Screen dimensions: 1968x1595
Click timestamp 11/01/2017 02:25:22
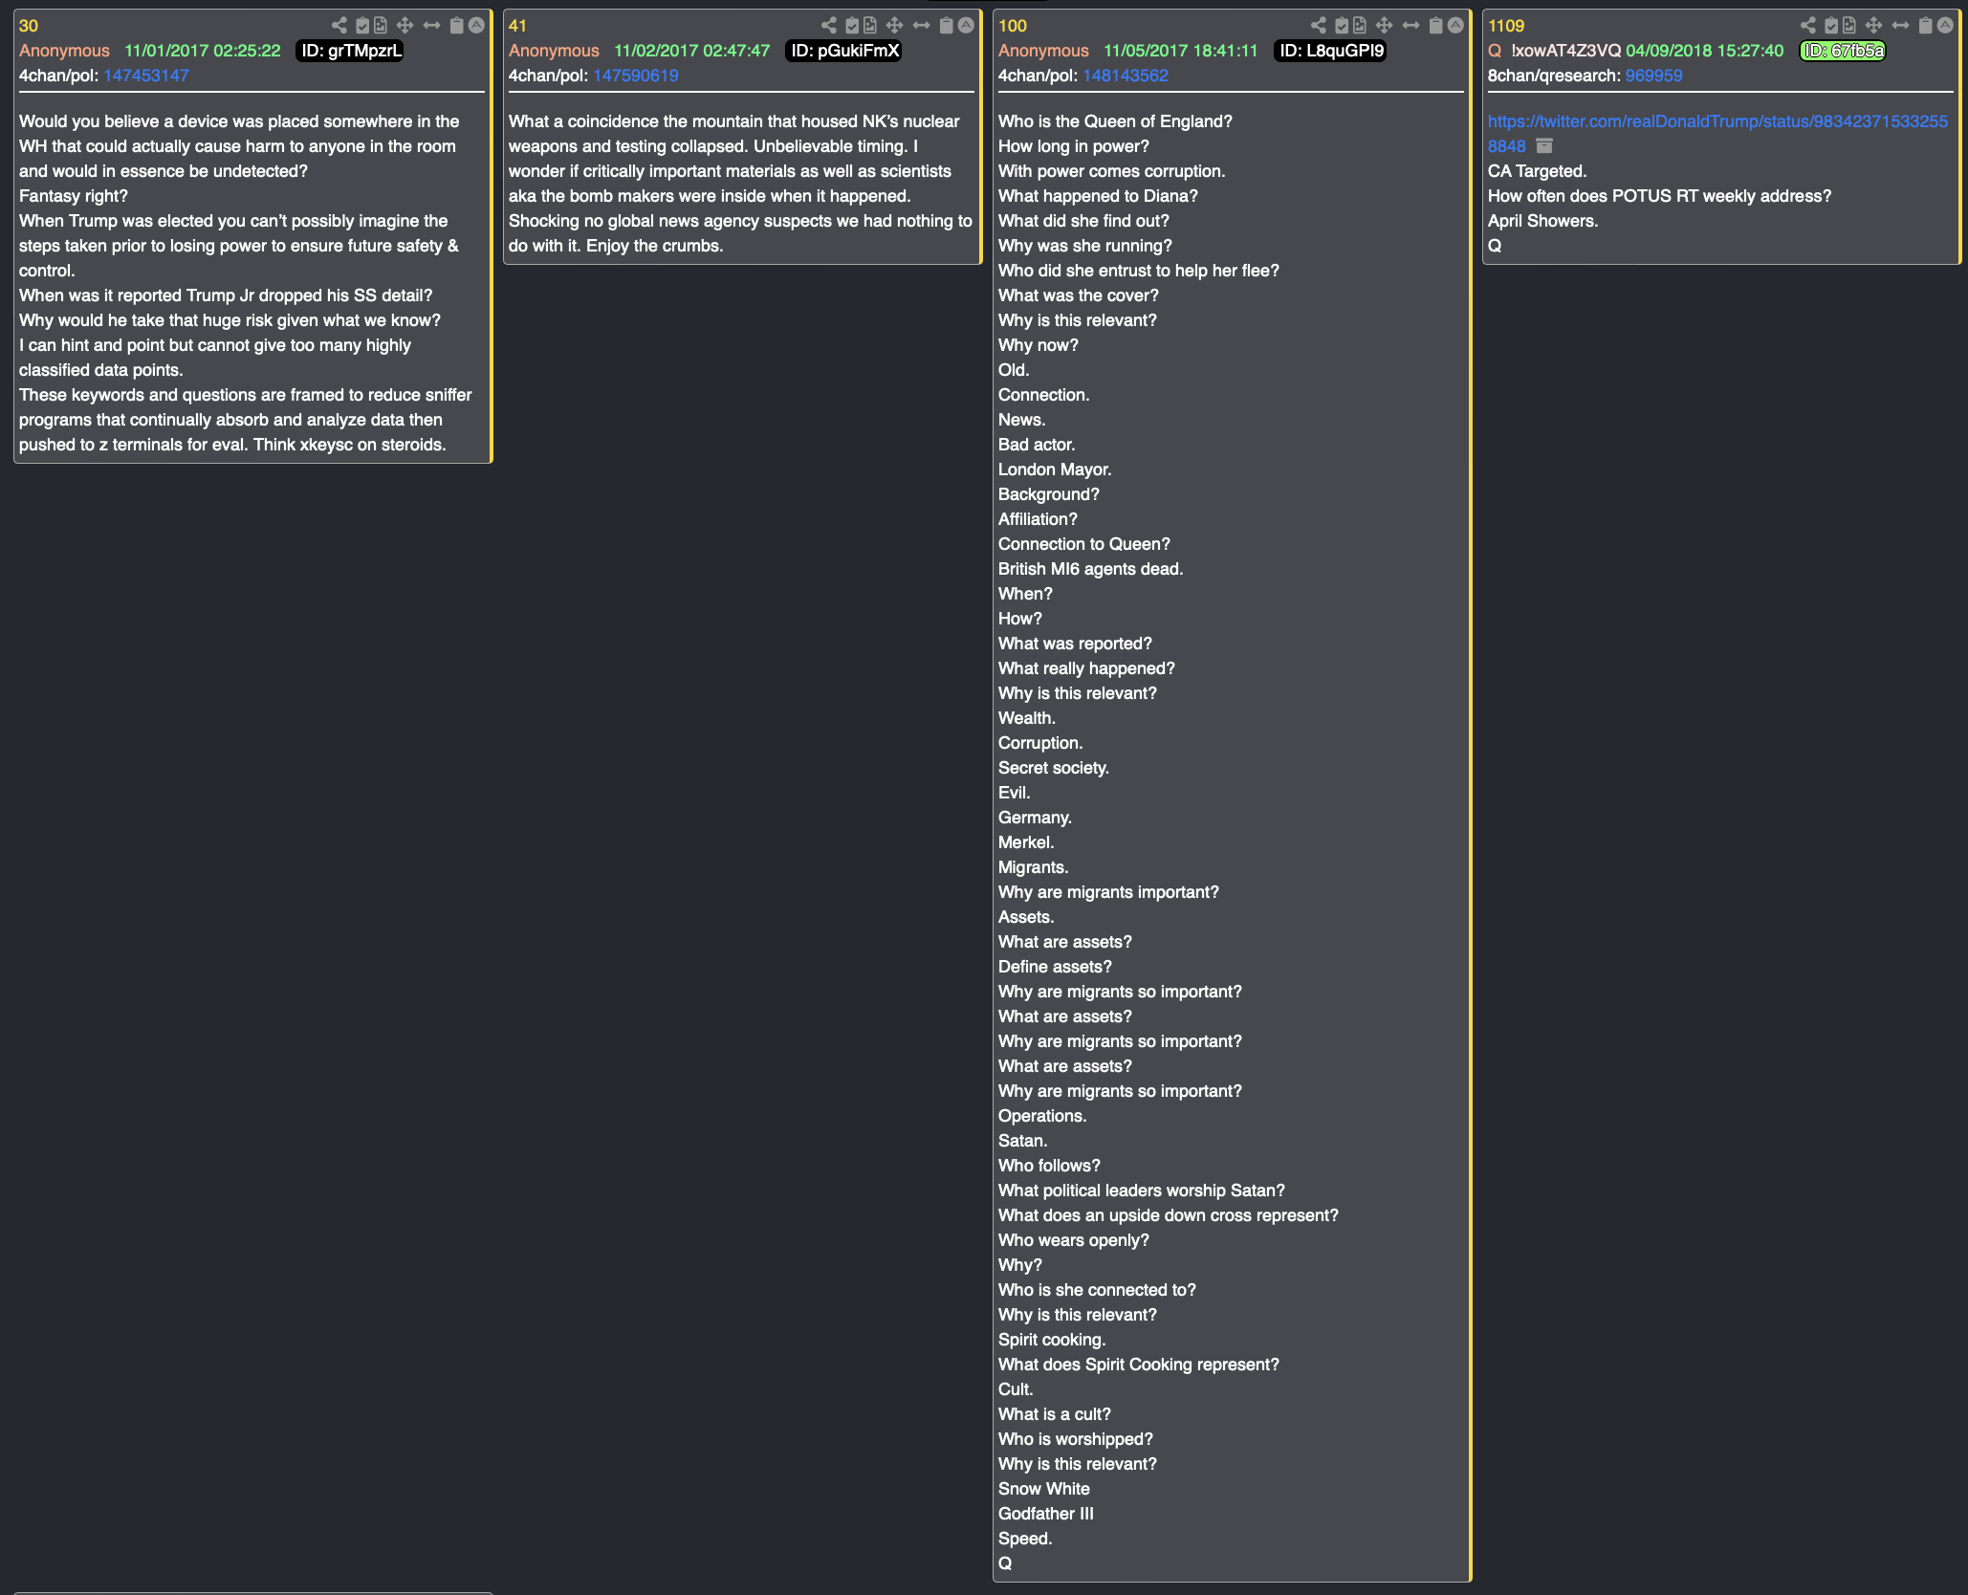(203, 51)
